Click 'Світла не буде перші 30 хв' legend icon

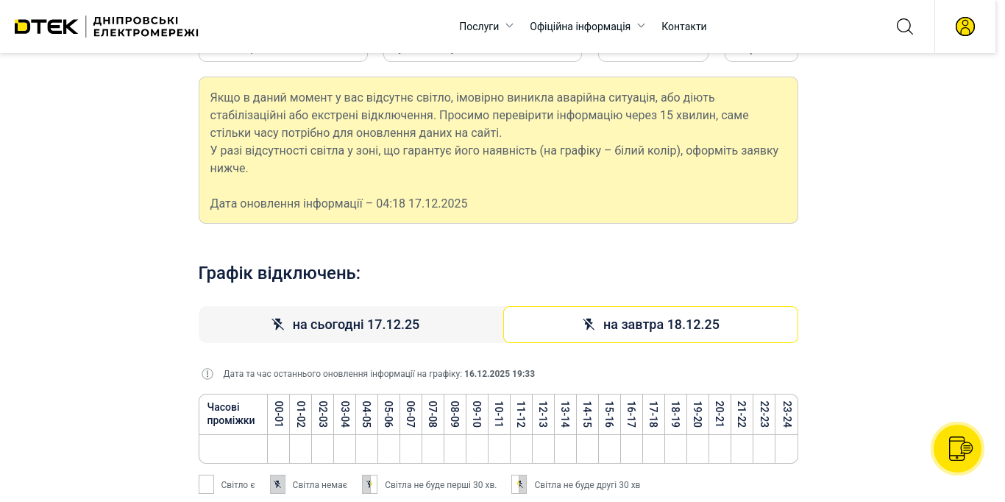[369, 484]
